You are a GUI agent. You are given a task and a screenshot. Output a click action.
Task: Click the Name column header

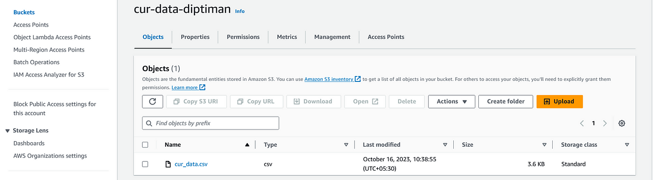click(x=173, y=145)
